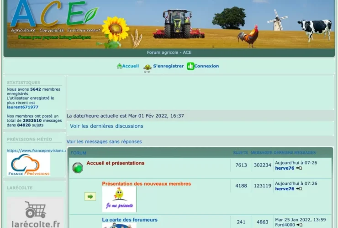
Task: Open 'Présentation des nouveaux membres' forum
Action: (147, 184)
